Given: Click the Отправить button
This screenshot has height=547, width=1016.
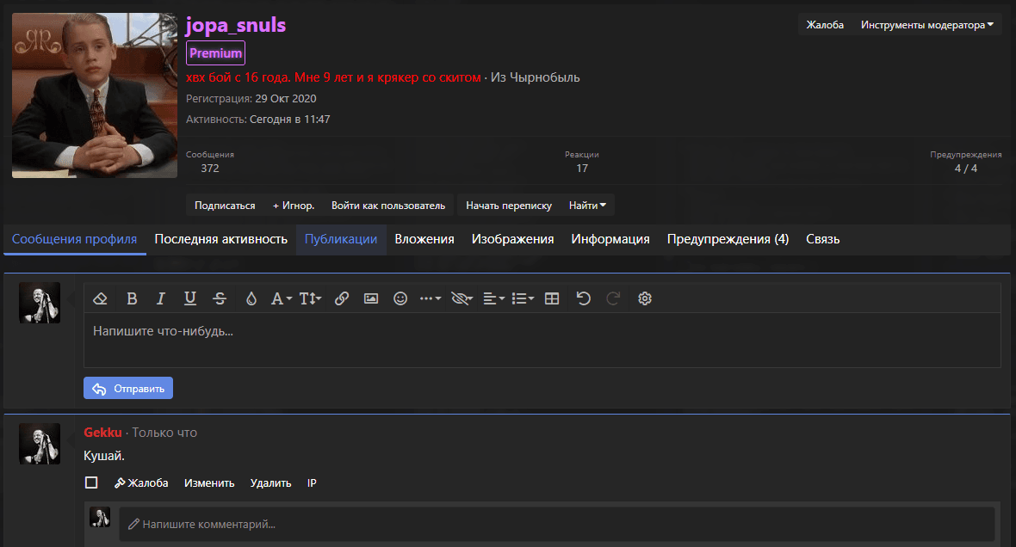Looking at the screenshot, I should pos(128,389).
